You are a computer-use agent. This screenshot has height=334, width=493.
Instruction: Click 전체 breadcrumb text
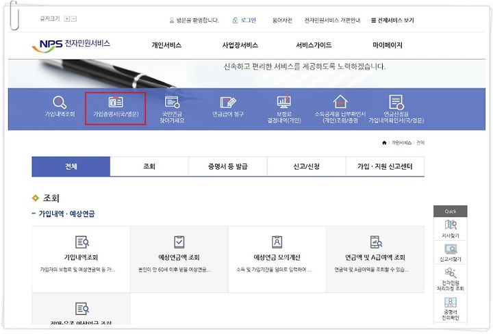[420, 142]
